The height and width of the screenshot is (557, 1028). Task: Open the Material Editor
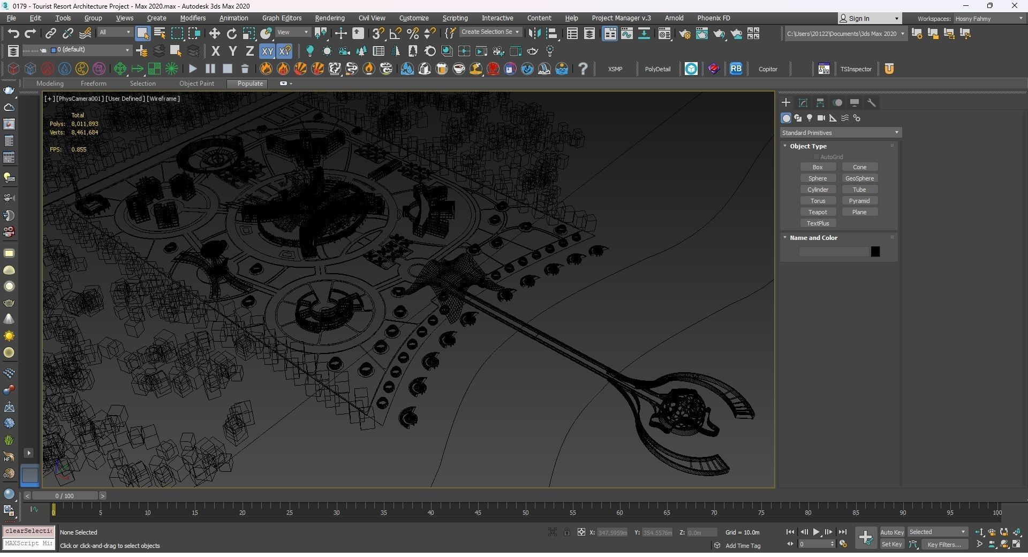[x=664, y=33]
